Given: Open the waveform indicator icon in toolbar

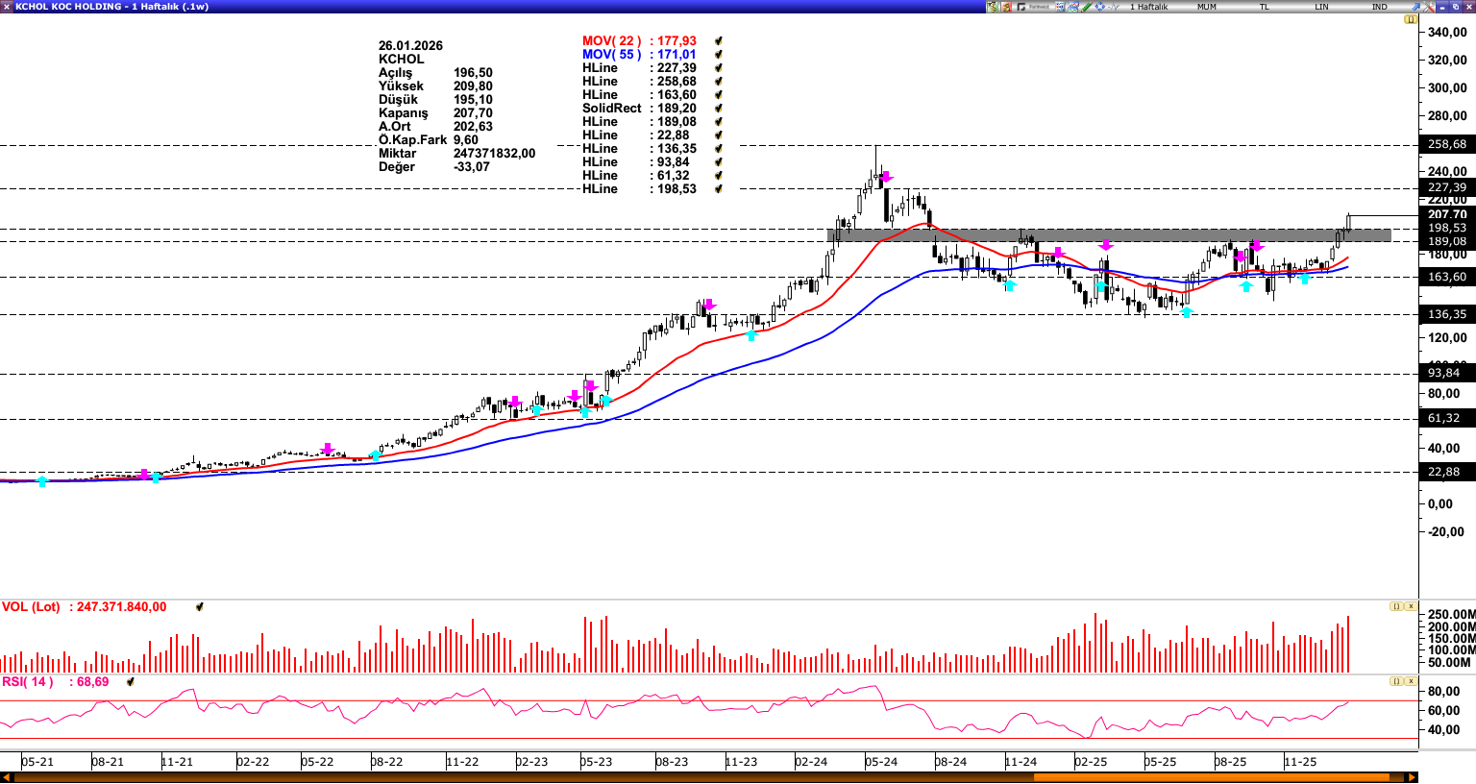Looking at the screenshot, I should pos(1113,7).
